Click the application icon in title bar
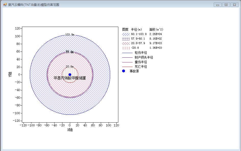This screenshot has height=151, width=241. (5, 5)
